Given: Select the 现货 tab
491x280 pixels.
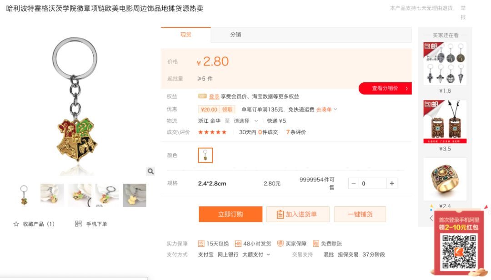Looking at the screenshot, I should coord(185,35).
